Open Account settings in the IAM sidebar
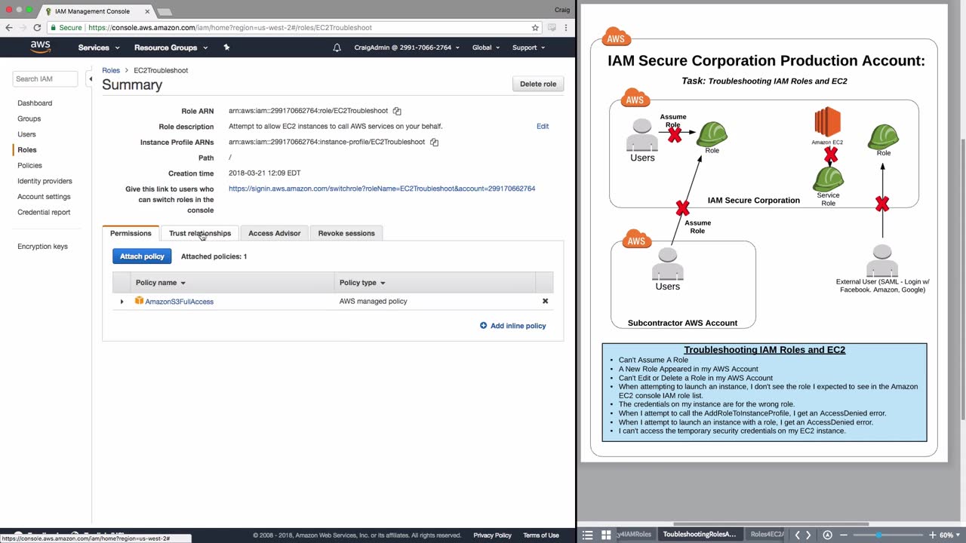Screen dimensions: 966x543 (44, 197)
